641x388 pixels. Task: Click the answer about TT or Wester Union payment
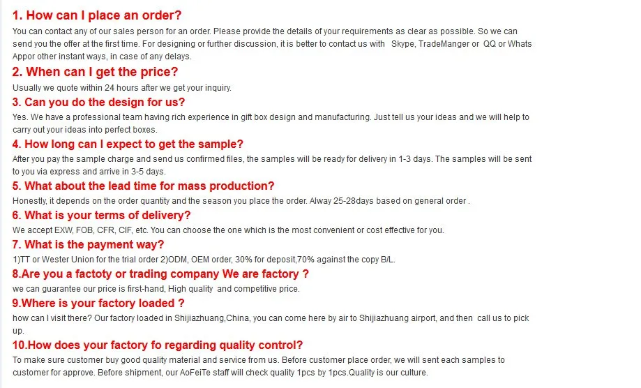pos(204,260)
